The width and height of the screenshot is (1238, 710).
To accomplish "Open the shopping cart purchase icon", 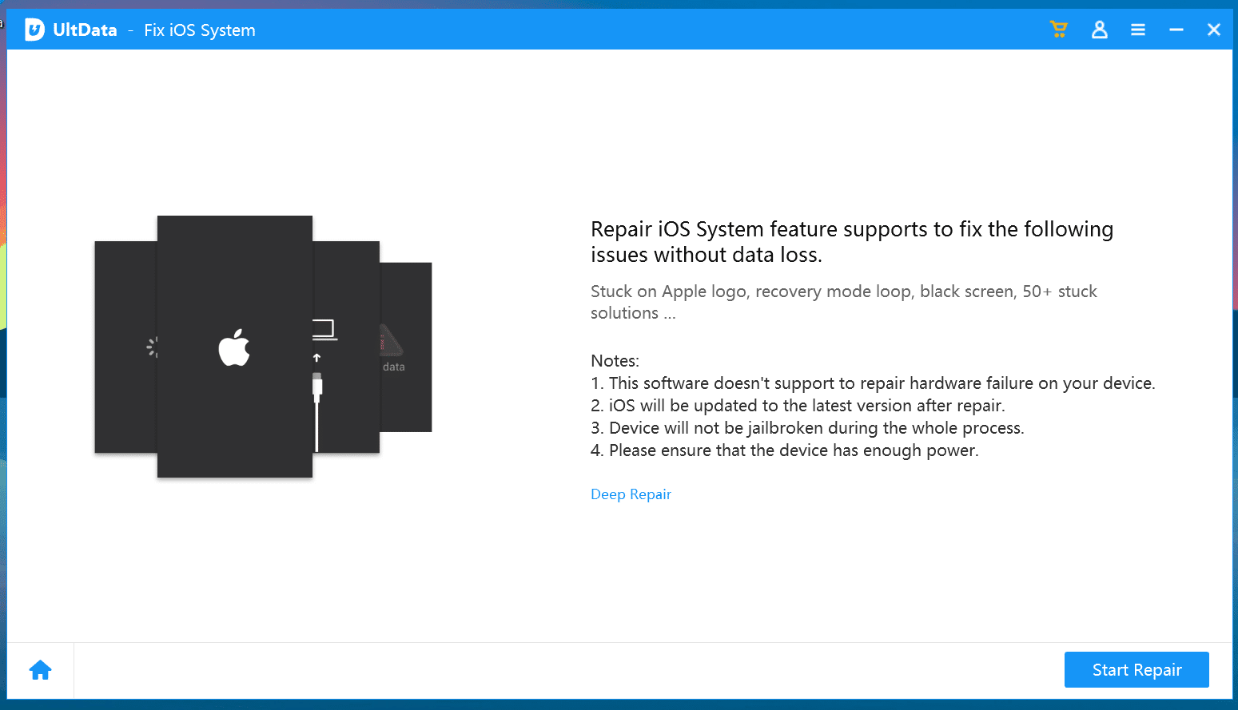I will [x=1059, y=30].
